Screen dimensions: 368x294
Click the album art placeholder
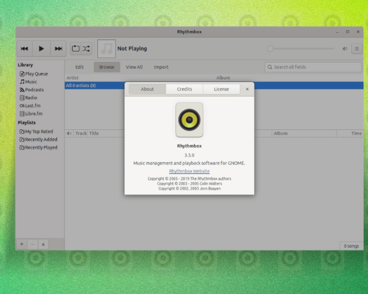pos(107,49)
